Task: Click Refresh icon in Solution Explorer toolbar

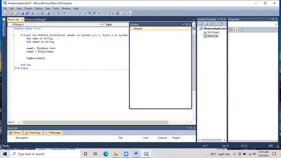Action: 211,24
